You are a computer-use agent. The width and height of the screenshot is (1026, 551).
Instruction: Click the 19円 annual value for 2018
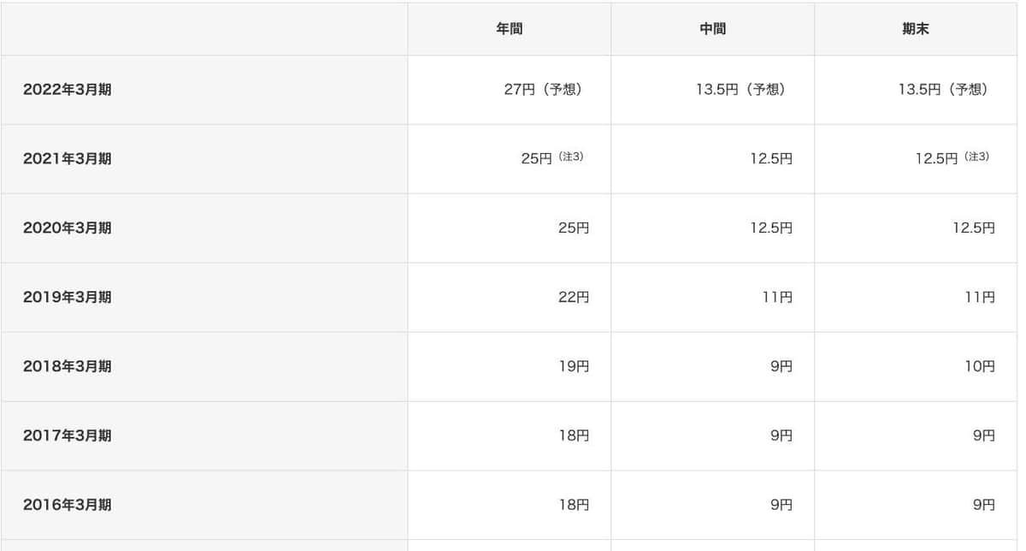(x=574, y=367)
